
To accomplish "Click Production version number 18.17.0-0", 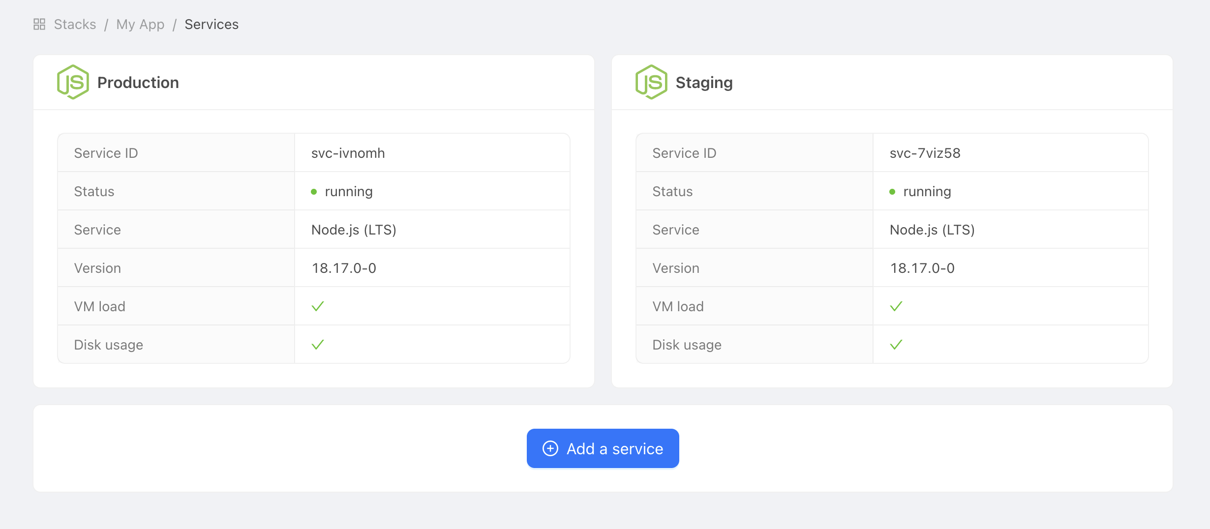I will pyautogui.click(x=344, y=268).
